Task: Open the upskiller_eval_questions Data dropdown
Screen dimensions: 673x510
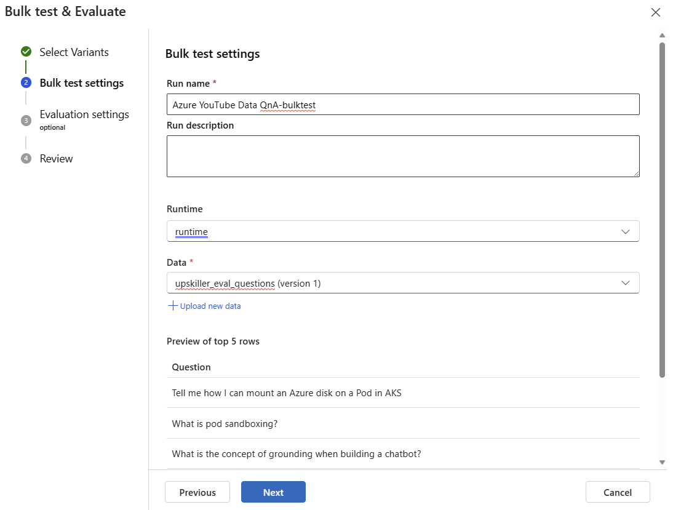Action: click(x=402, y=284)
